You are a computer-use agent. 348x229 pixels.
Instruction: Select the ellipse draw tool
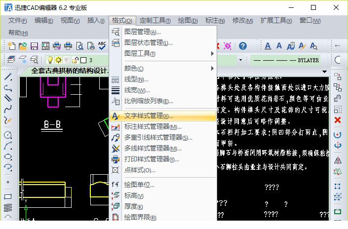(x=8, y=156)
